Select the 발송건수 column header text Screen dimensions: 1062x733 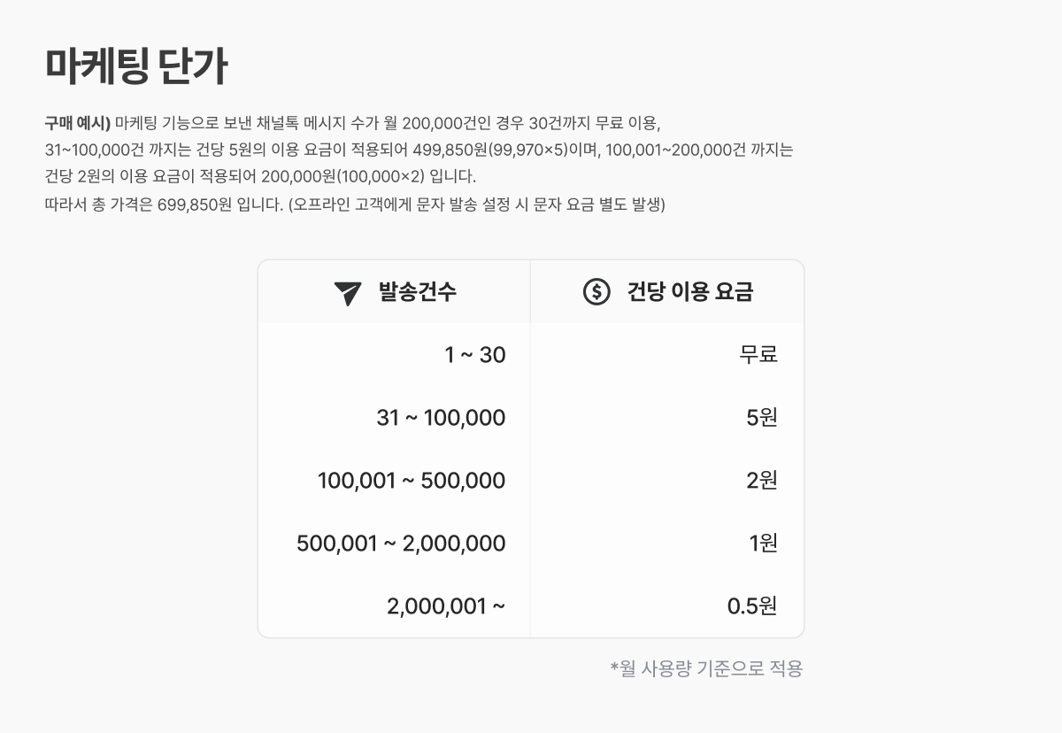[x=418, y=292]
